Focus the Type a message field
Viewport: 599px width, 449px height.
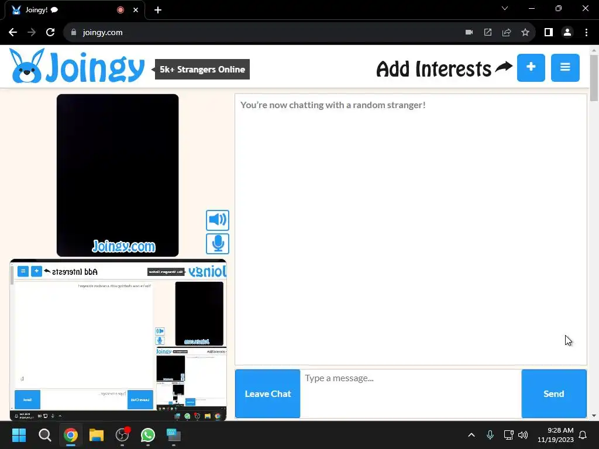(411, 393)
